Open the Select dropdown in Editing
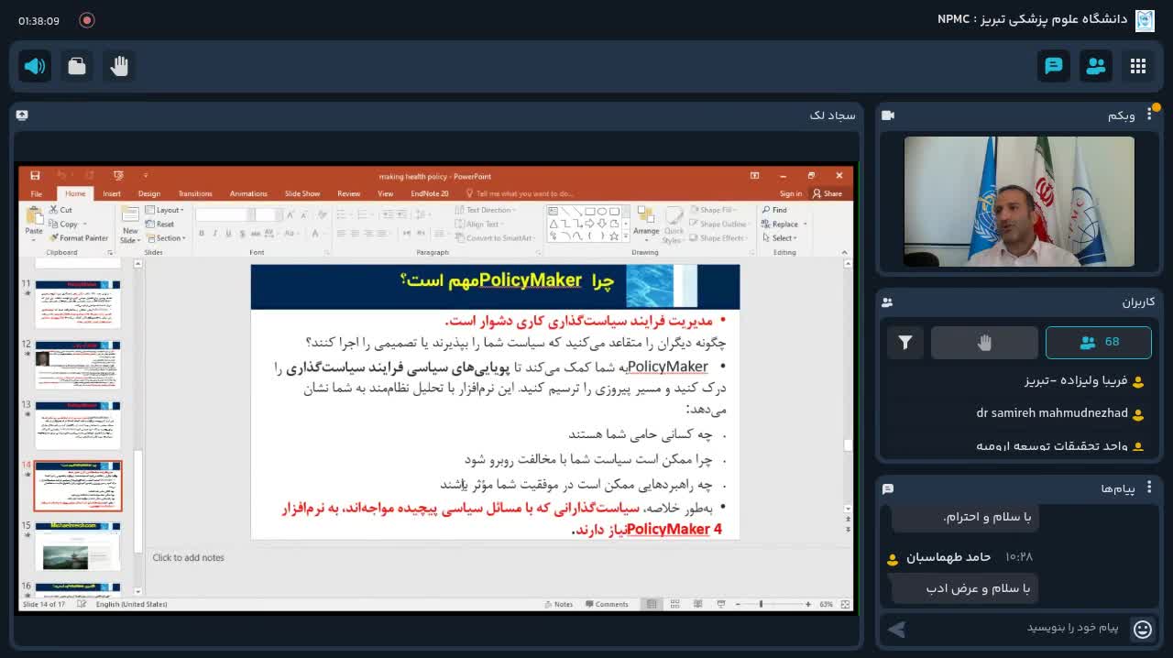This screenshot has width=1173, height=658. pyautogui.click(x=779, y=238)
